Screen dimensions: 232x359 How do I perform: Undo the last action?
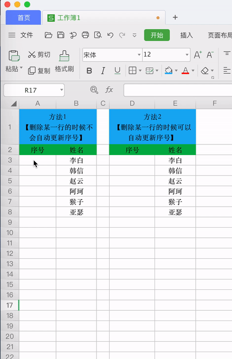point(110,35)
